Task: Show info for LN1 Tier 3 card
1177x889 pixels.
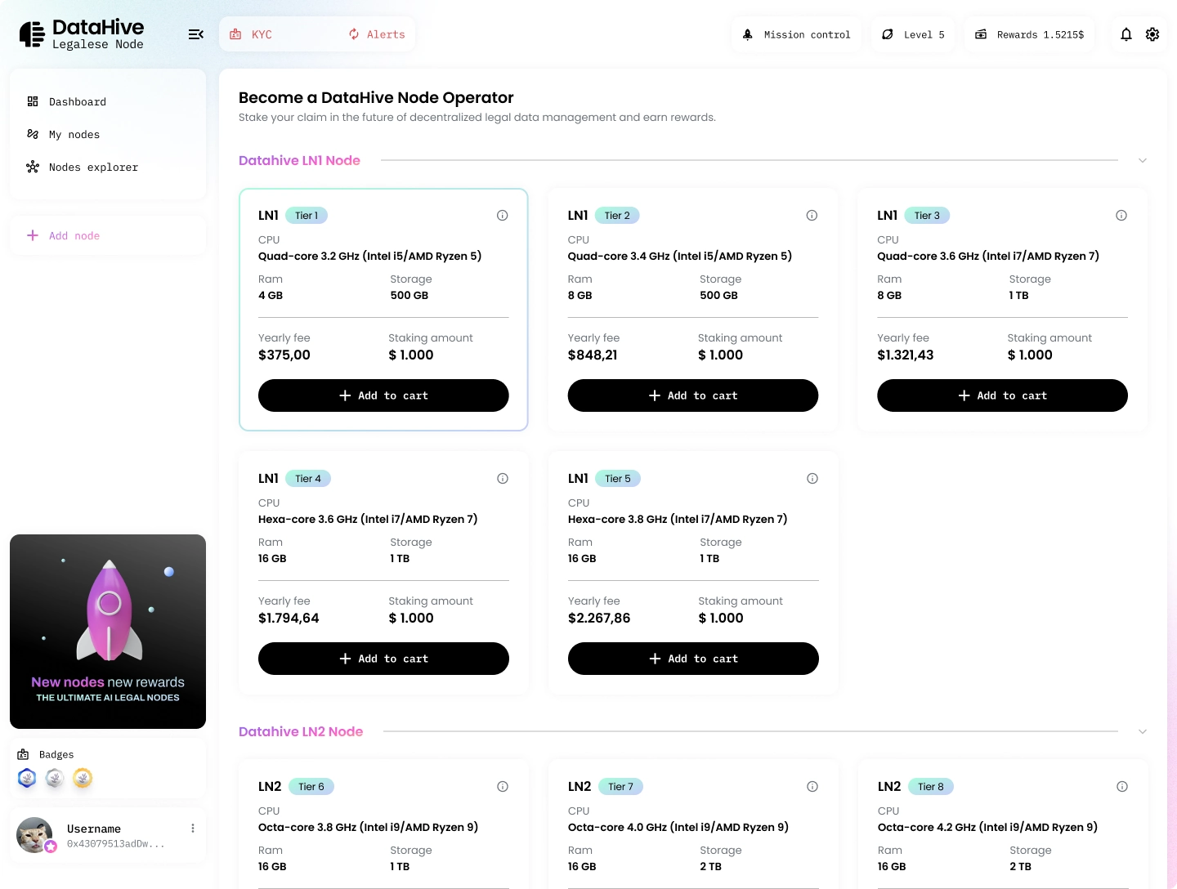Action: [x=1121, y=216]
